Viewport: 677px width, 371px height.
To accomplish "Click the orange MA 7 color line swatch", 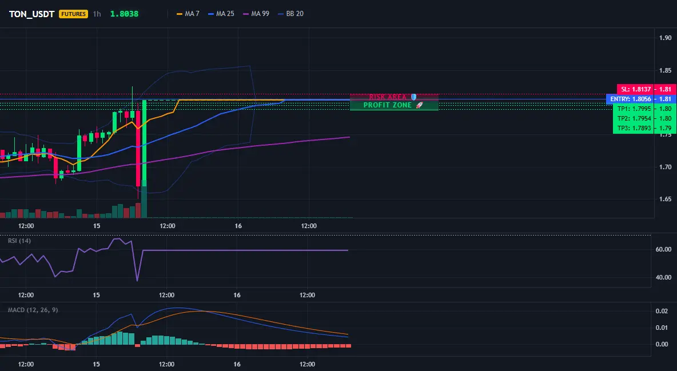I will 180,14.
